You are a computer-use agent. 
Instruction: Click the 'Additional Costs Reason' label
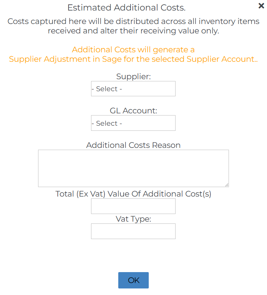pyautogui.click(x=133, y=145)
